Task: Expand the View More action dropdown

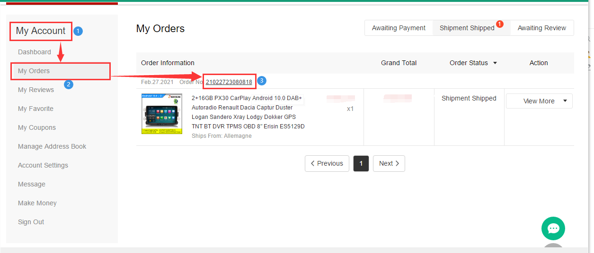Action: pos(539,101)
